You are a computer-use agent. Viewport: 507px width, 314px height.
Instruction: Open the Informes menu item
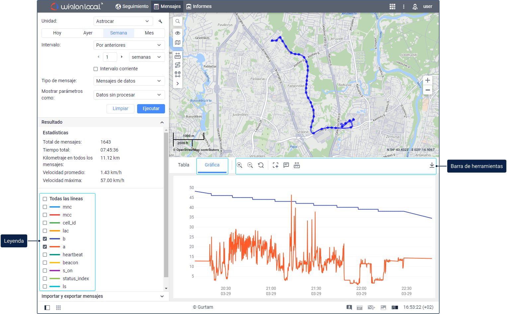point(199,7)
